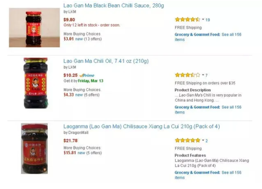
Task: Click the Chili Oil jar product image
Action: click(36, 83)
